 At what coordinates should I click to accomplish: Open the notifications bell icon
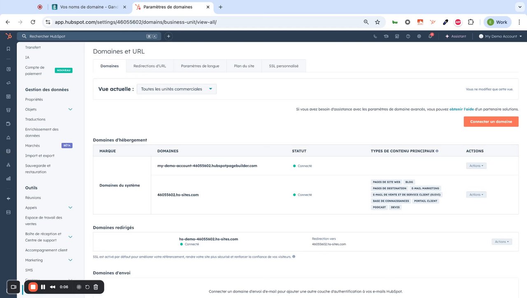430,36
